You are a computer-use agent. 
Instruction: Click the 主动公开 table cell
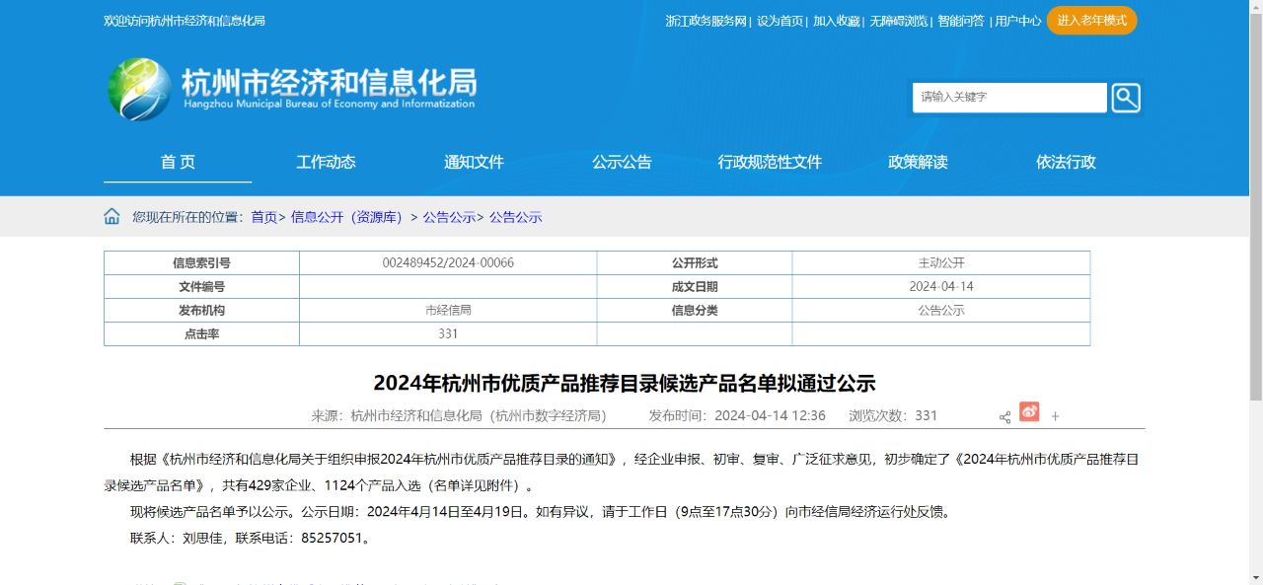point(941,263)
